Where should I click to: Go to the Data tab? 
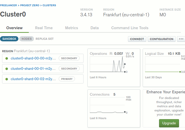pos(94,28)
